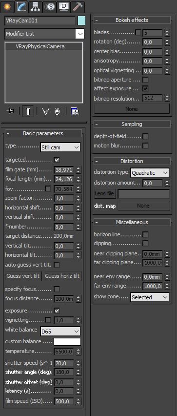Open the Modifier List dropdown
Viewport: 177px width, 416px height.
44,34
